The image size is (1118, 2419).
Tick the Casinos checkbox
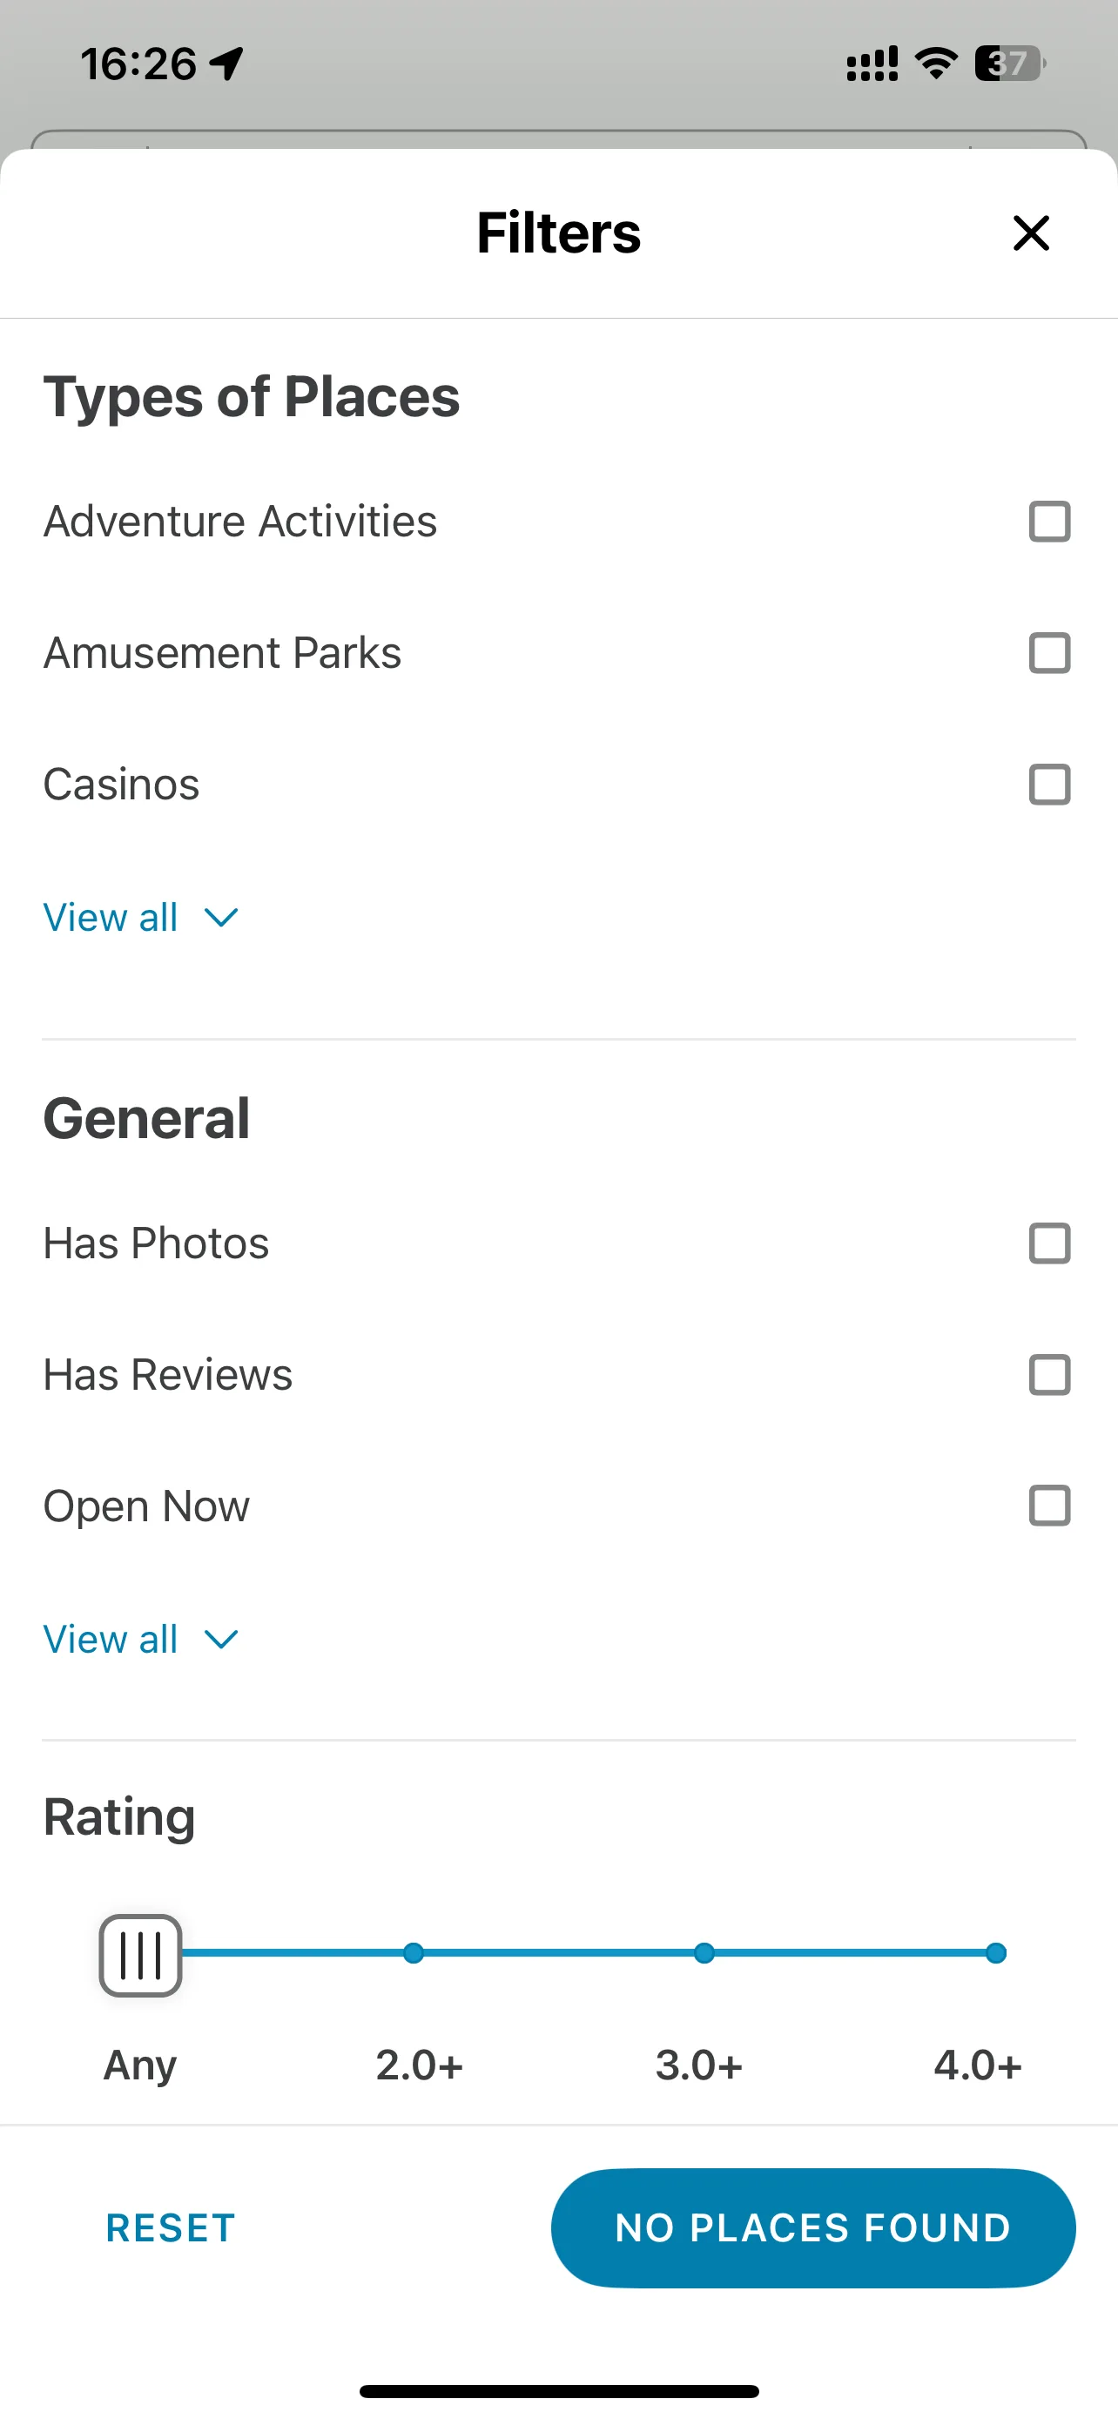[1049, 785]
